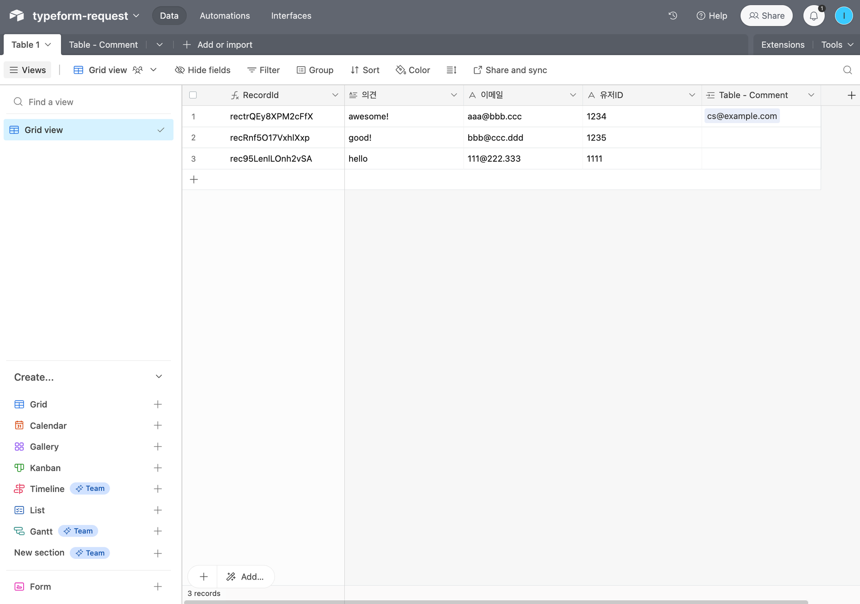Click the Help button

coord(712,16)
